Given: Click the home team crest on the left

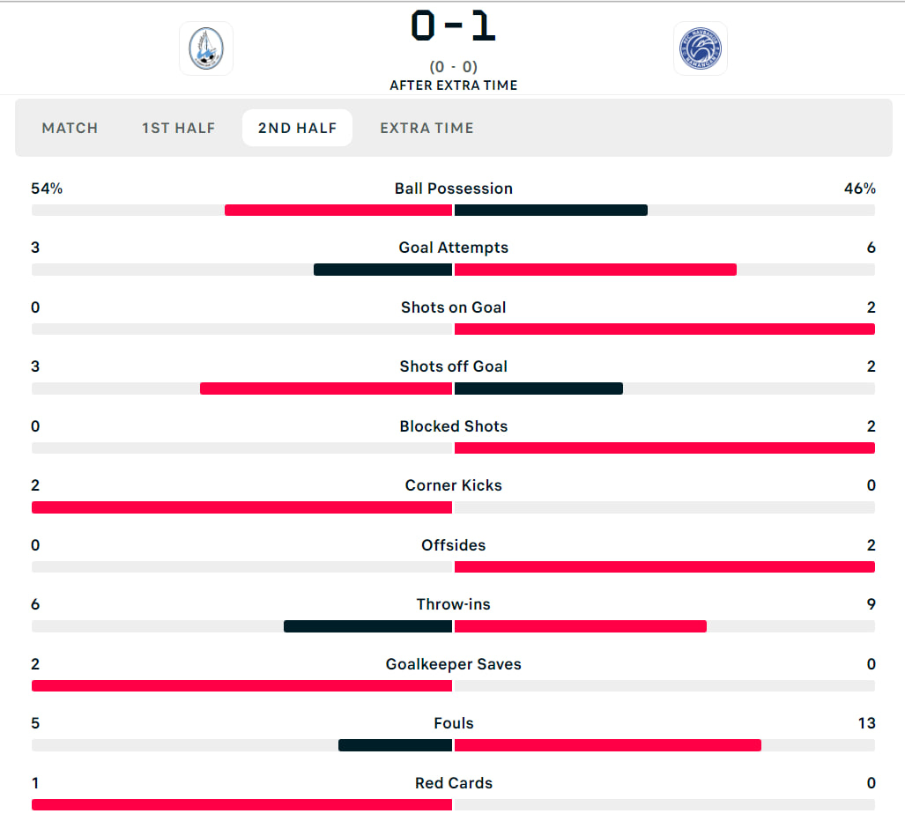Looking at the screenshot, I should click(206, 48).
